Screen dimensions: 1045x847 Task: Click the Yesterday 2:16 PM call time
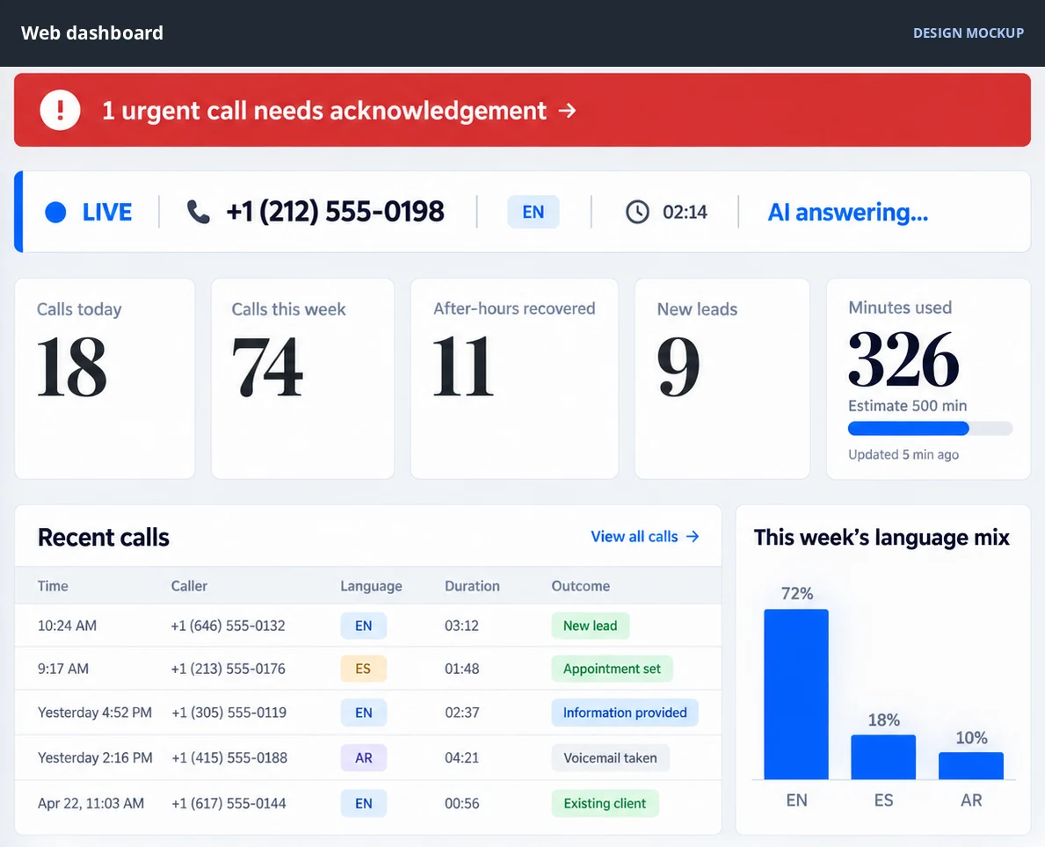[95, 757]
